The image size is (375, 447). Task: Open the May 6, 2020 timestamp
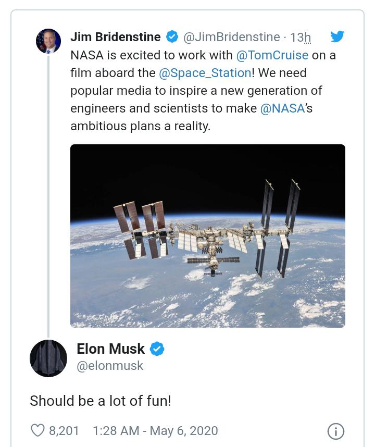click(x=155, y=431)
